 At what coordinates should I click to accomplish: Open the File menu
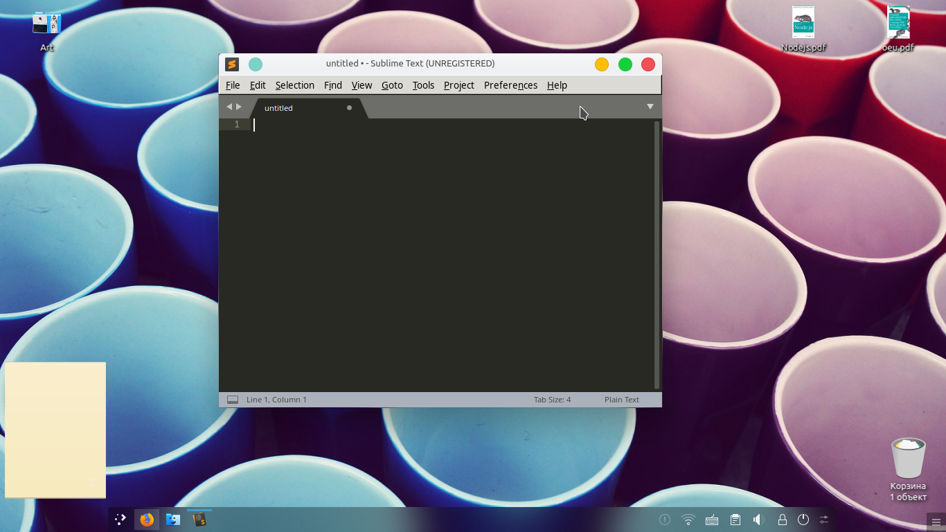coord(233,85)
